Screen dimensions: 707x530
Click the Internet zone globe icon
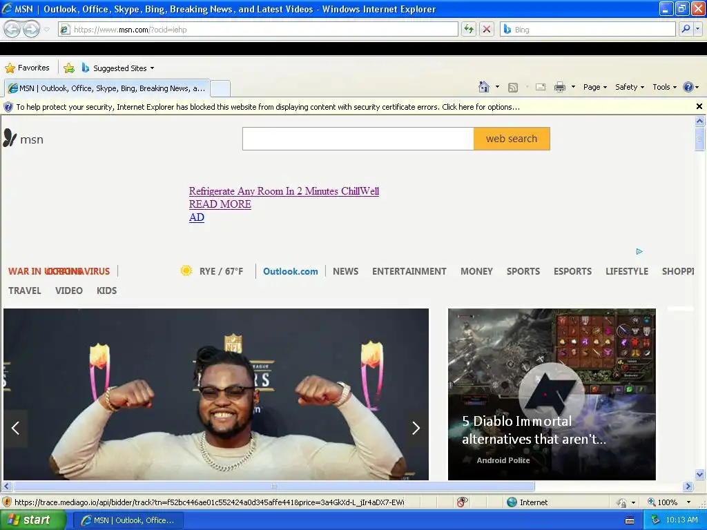512,502
